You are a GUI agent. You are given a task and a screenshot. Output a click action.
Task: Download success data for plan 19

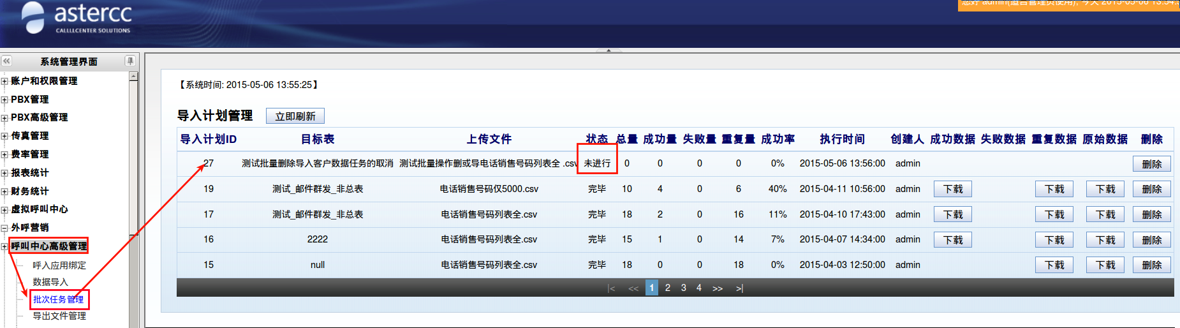(952, 190)
